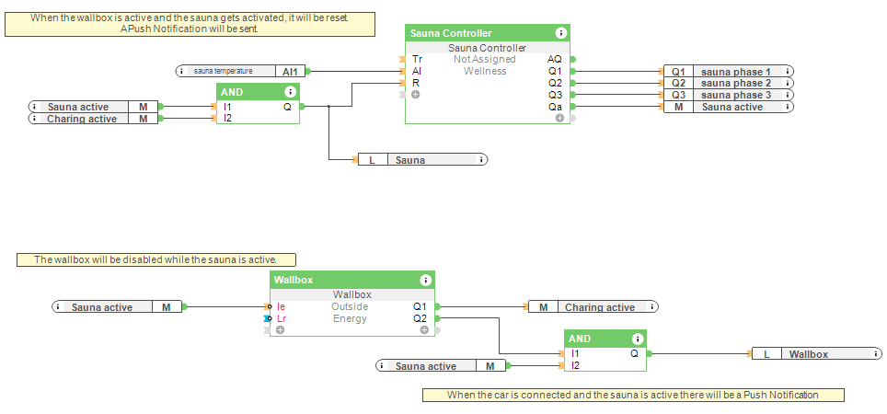Expand Wallbox block outputs with right plus
Screen dimensions: 887x414
tap(424, 329)
